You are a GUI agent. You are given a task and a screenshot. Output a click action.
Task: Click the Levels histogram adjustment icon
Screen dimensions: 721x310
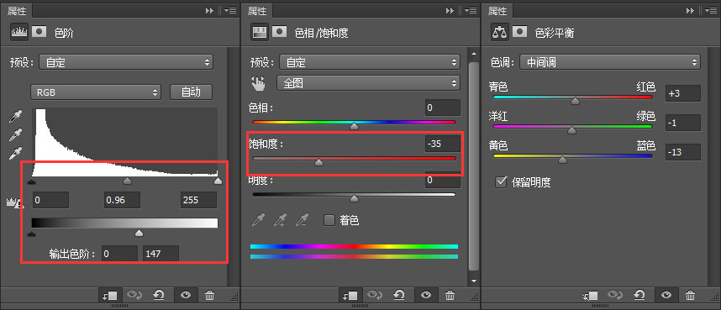tap(19, 32)
